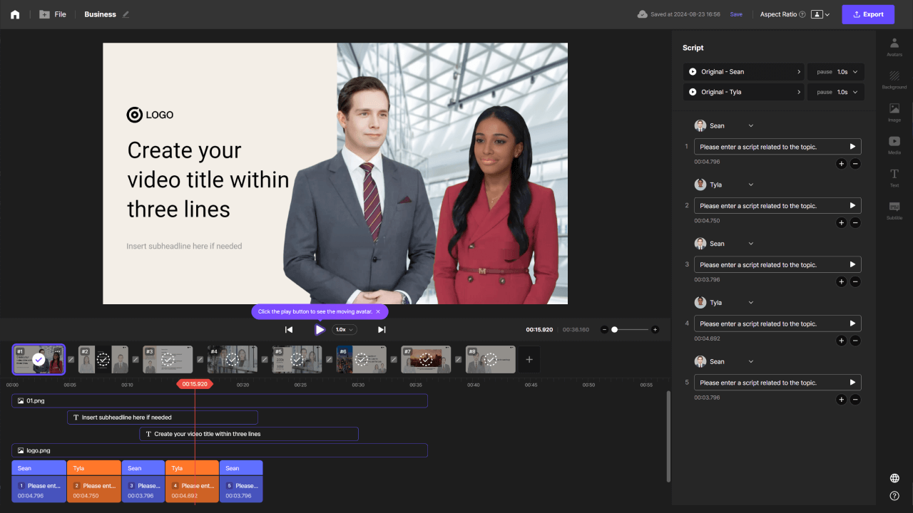Screen dimensions: 913x513
Task: Click the subheadline text on canvas
Action: click(184, 246)
